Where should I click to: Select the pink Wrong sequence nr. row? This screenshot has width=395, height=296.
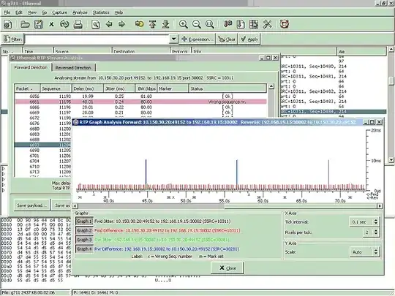(140, 102)
